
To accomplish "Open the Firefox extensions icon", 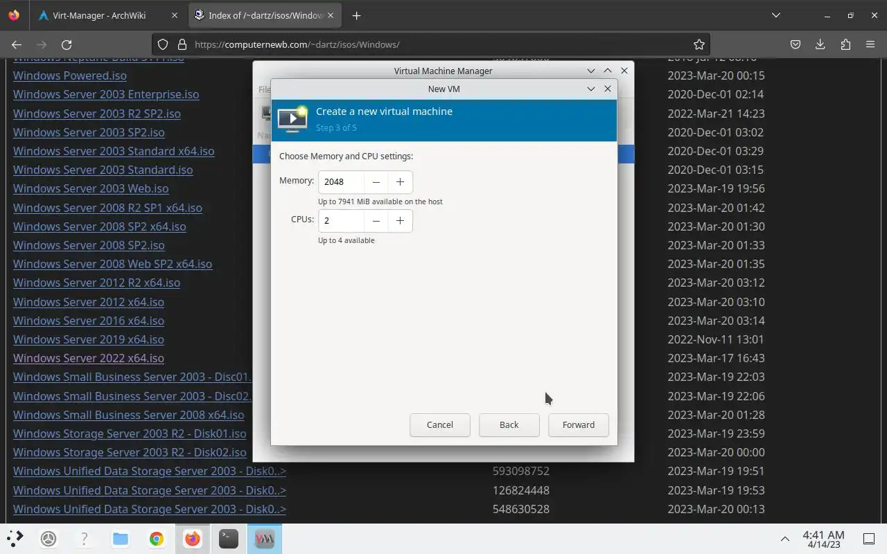I will pos(845,44).
